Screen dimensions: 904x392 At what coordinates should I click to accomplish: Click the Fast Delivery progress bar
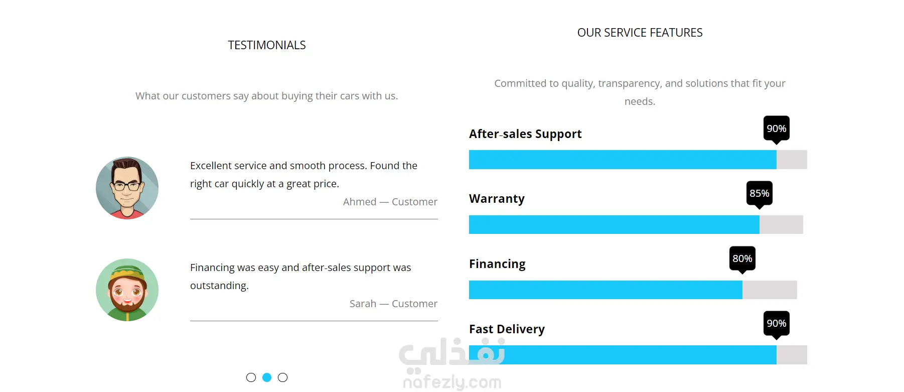tap(637, 355)
